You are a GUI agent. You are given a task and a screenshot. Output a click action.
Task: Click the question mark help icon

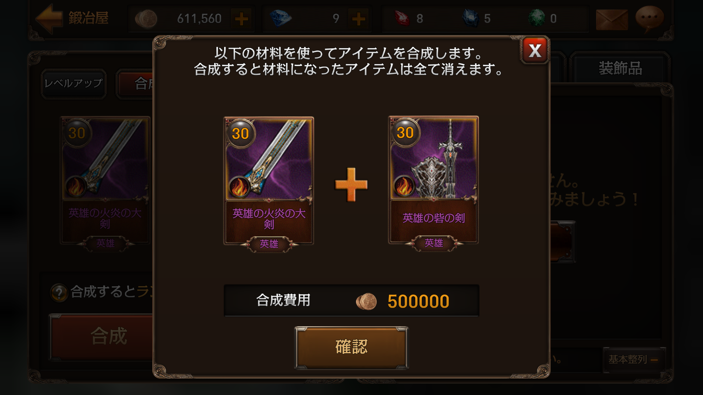[59, 293]
